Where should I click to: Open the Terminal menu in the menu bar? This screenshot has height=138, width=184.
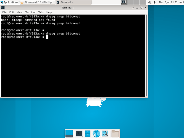(30, 12)
